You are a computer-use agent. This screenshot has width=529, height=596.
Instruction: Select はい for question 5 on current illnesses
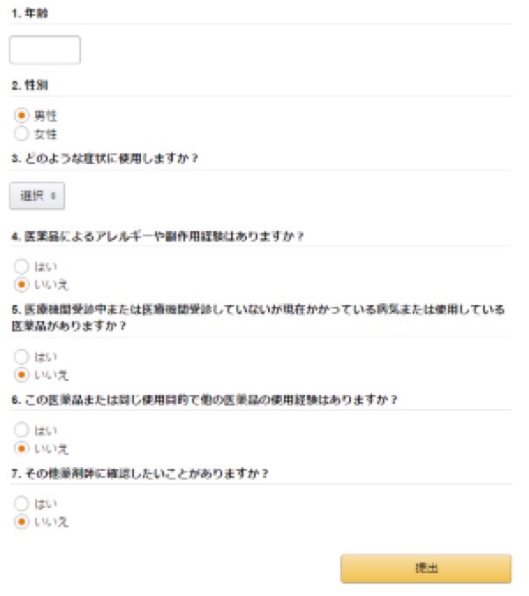[x=22, y=357]
